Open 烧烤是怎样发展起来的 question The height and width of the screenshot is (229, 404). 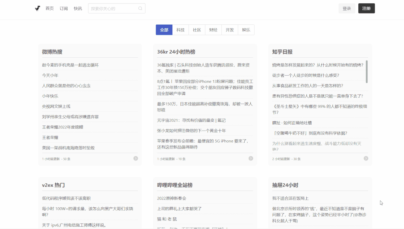[x=318, y=65]
